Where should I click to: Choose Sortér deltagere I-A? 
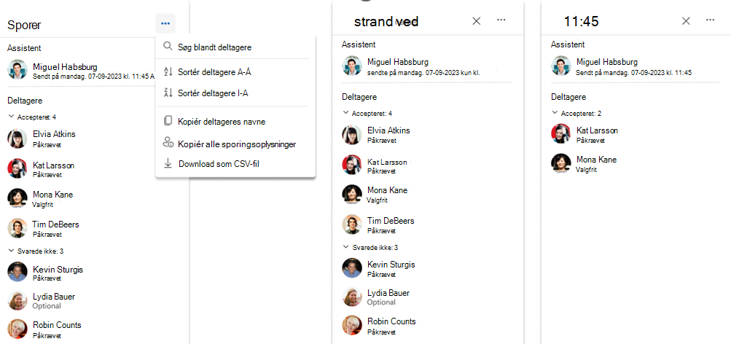pos(235,93)
